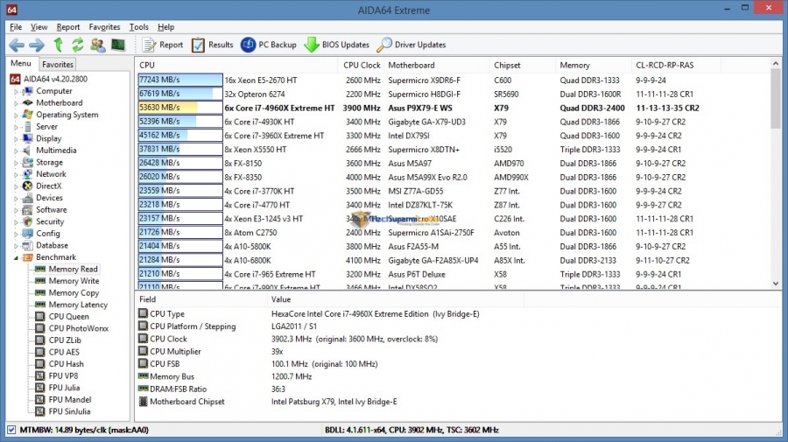Select FPU SinJulia benchmark

tap(69, 411)
